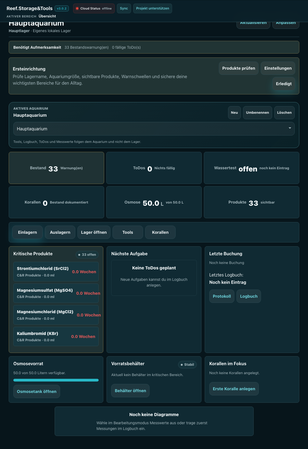Click Behälter öffnen button
This screenshot has width=308, height=449.
tap(130, 391)
